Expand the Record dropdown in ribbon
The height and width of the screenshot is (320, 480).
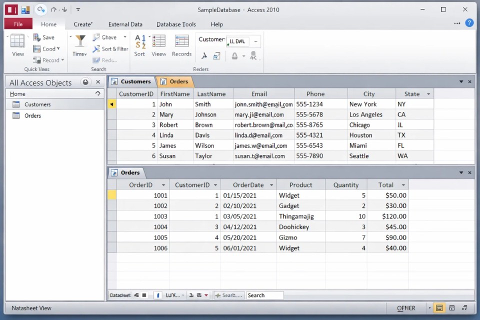62,60
